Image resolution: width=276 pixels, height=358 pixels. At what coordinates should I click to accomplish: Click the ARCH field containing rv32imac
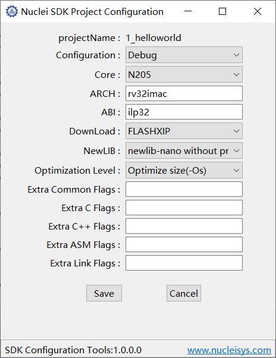click(184, 93)
